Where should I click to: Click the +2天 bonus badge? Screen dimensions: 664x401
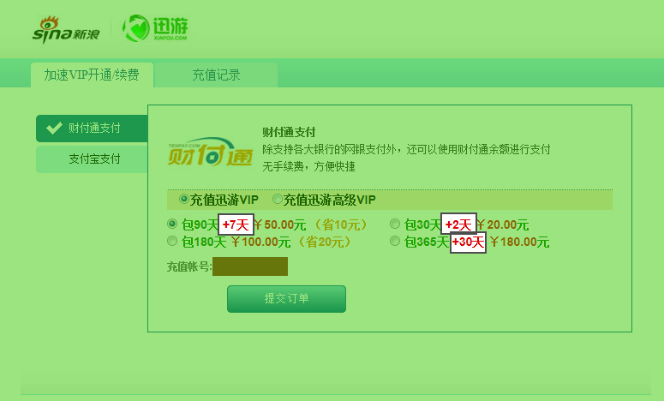[x=458, y=224]
